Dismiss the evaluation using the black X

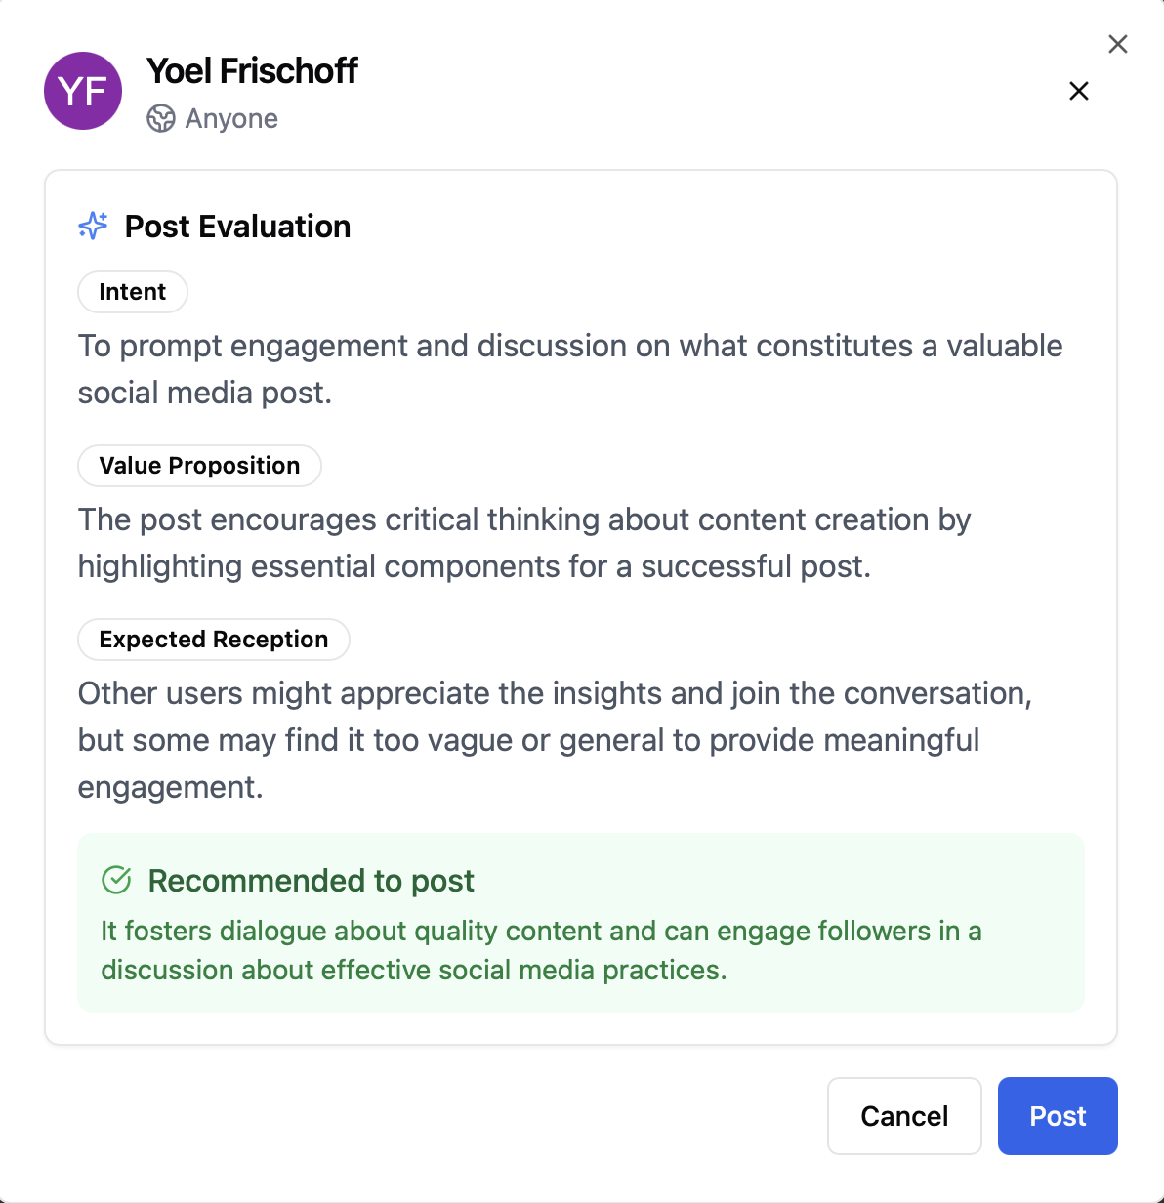(1079, 91)
